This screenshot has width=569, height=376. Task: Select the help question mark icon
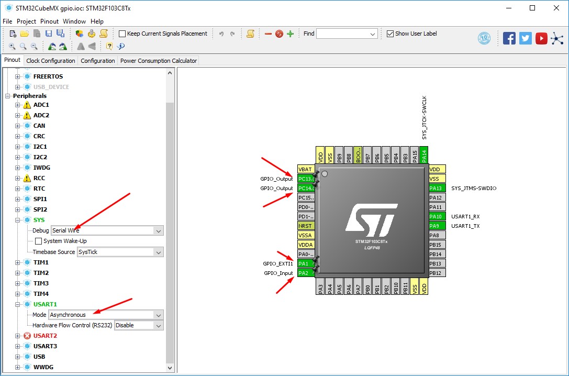[108, 46]
